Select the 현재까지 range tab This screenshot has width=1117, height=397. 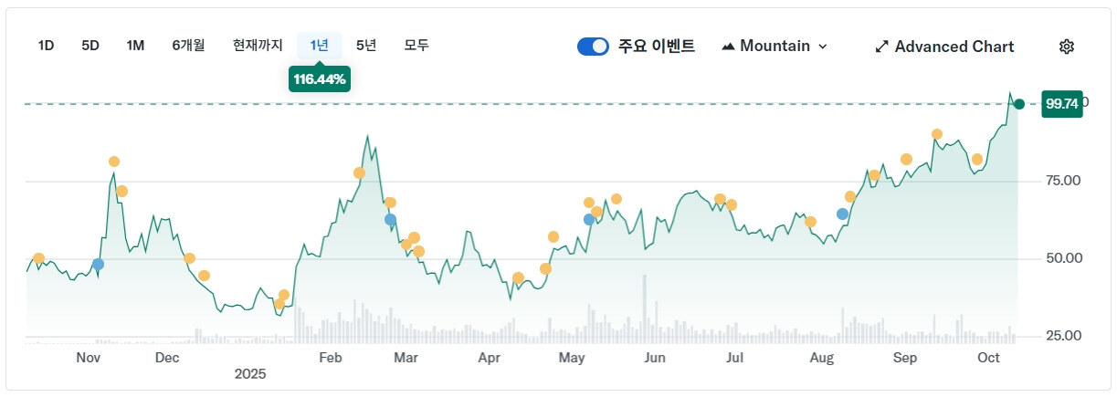[x=258, y=46]
